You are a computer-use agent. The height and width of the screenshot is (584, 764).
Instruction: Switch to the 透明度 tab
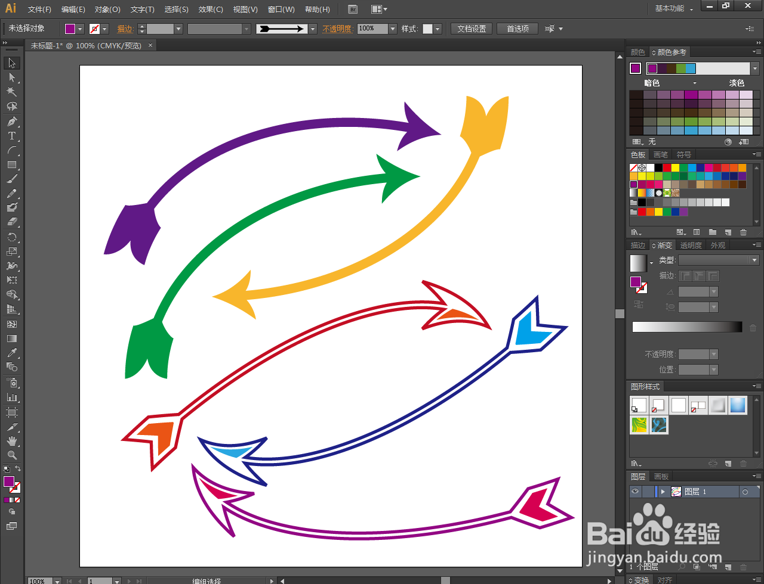coord(691,246)
